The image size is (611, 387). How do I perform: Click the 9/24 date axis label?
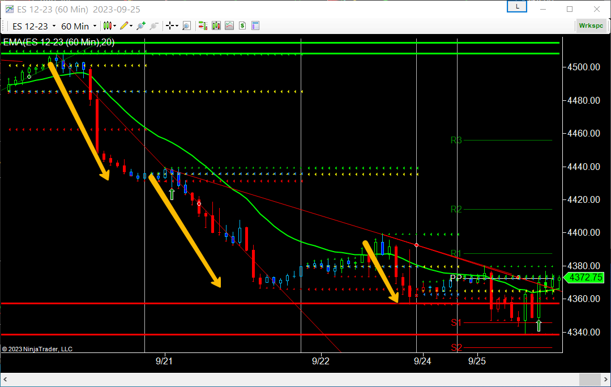[422, 361]
